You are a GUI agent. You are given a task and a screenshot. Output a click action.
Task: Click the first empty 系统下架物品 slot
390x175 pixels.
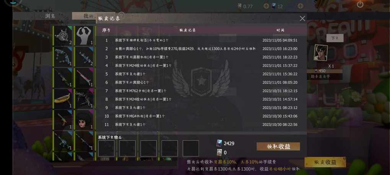(106, 148)
